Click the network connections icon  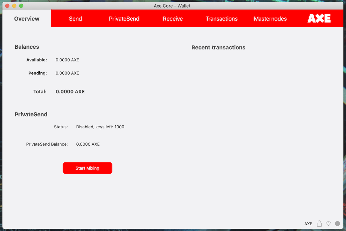(328, 224)
